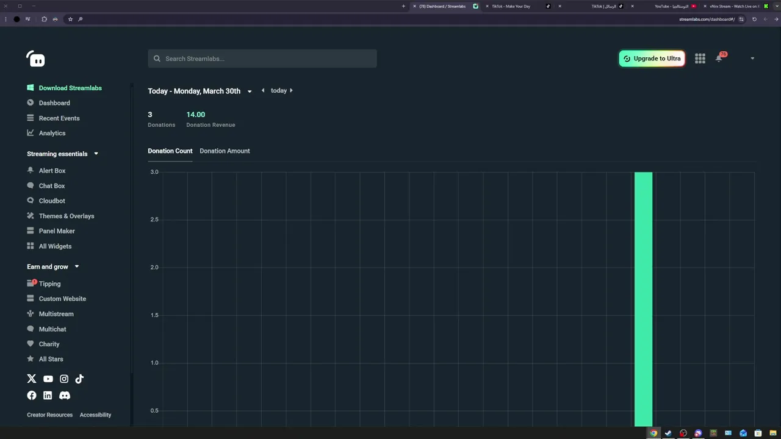
Task: Open Panel Maker in the sidebar
Action: tap(57, 231)
